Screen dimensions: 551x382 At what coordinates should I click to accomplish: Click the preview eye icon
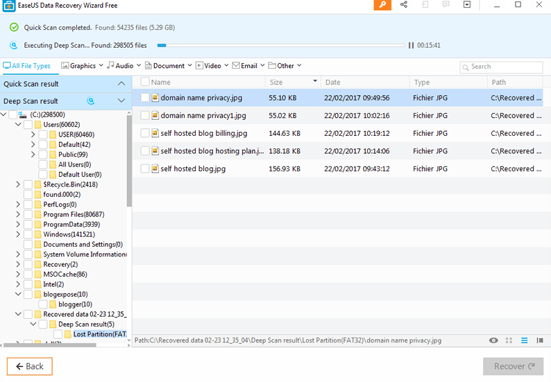tap(493, 340)
